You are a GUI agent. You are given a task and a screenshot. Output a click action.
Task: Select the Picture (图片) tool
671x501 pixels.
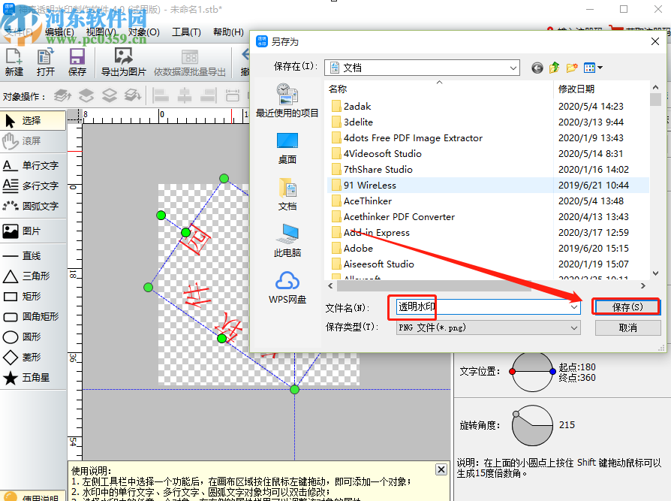(x=33, y=231)
